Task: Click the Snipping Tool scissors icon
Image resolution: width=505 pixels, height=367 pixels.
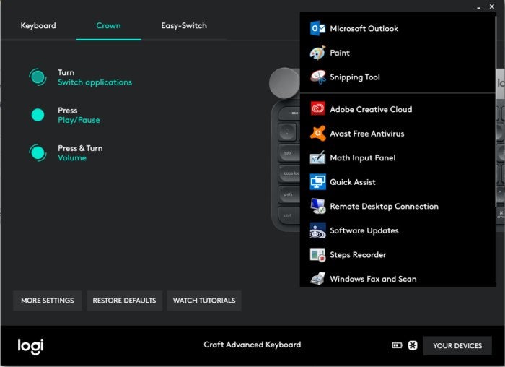Action: pos(317,77)
